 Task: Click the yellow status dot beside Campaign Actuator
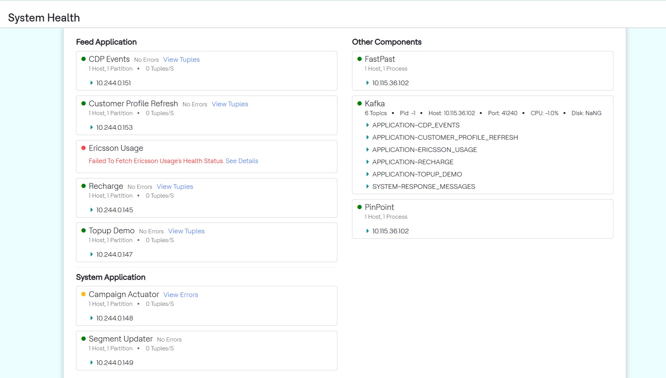pos(83,294)
